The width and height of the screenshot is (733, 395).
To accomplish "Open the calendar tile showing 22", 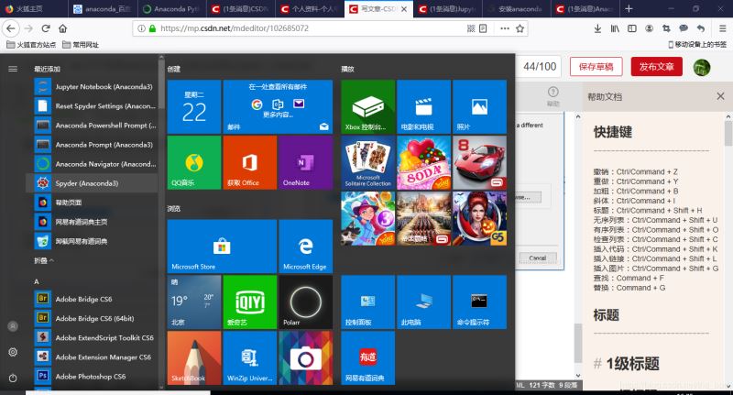I will coord(194,107).
